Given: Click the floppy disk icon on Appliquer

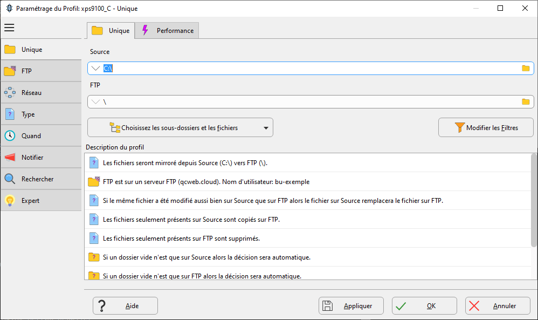Looking at the screenshot, I should click(x=327, y=305).
